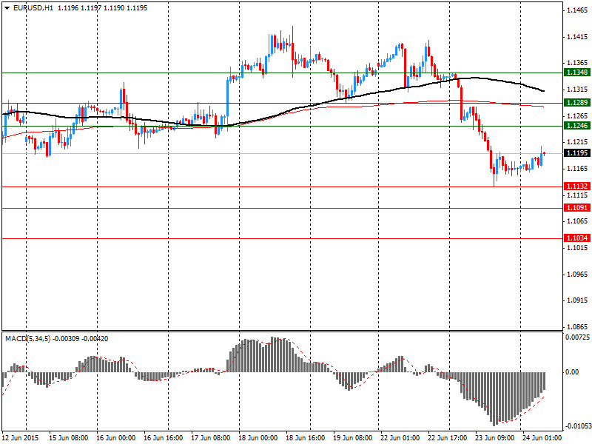The height and width of the screenshot is (444, 592).
Task: Select the 12 Jun 2015 time axis label
Action: click(x=20, y=438)
